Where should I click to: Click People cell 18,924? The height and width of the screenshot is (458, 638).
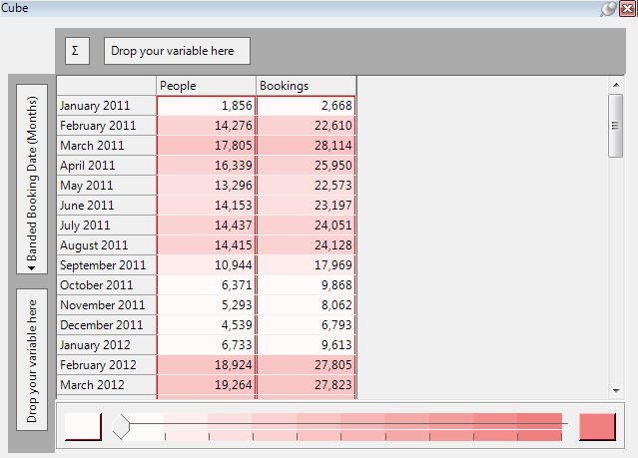click(206, 365)
